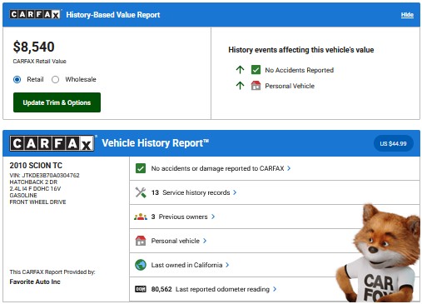
Task: Click the house icon in Personal vehicle row
Action: [141, 241]
